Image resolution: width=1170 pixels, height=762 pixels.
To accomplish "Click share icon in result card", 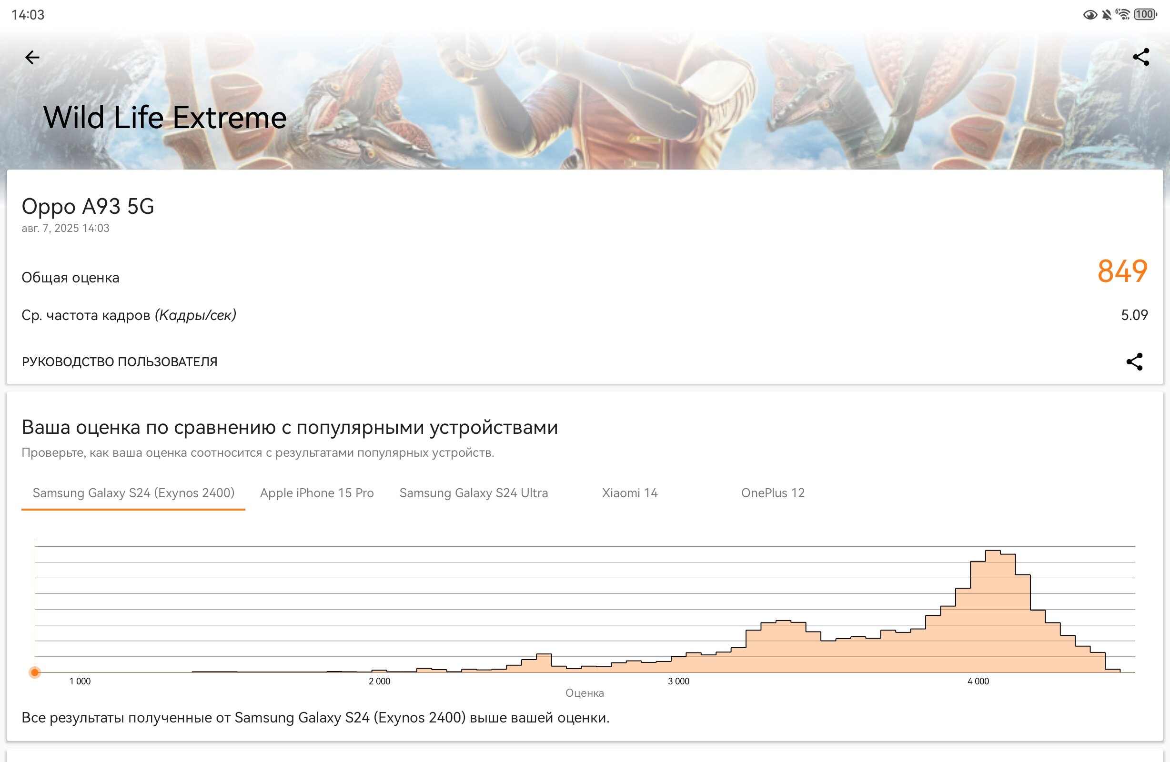I will tap(1135, 362).
